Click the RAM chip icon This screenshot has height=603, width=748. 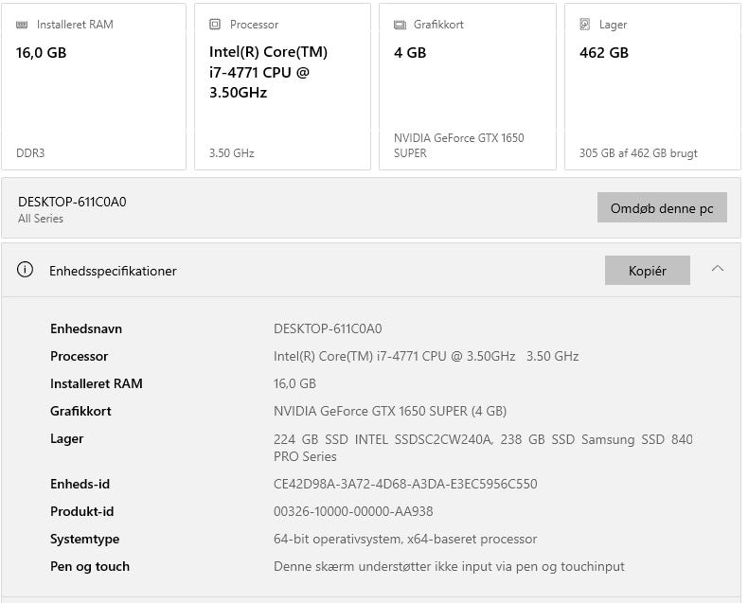22,25
